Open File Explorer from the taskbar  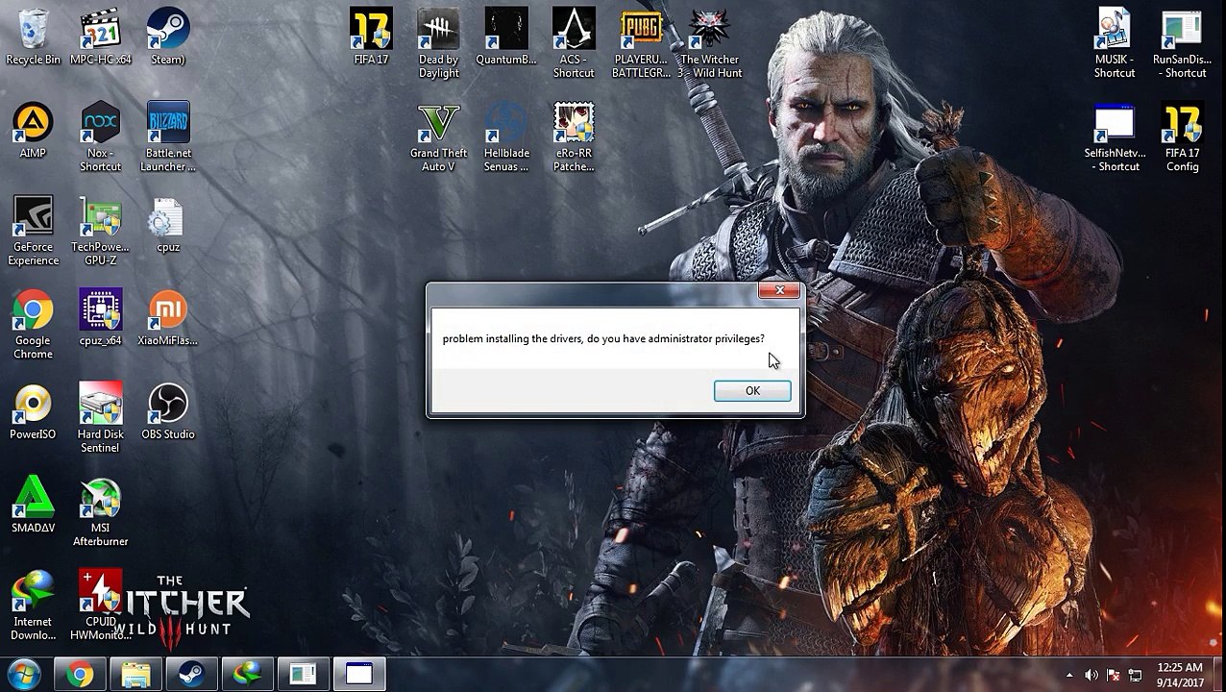pos(136,675)
